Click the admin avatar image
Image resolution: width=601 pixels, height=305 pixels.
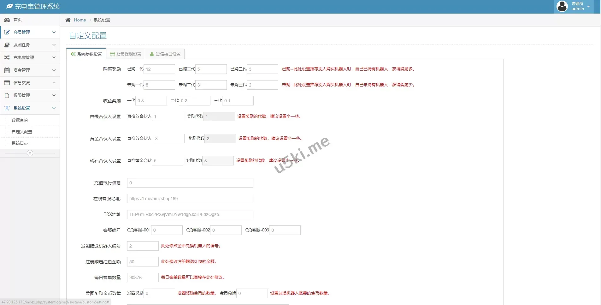point(563,6)
